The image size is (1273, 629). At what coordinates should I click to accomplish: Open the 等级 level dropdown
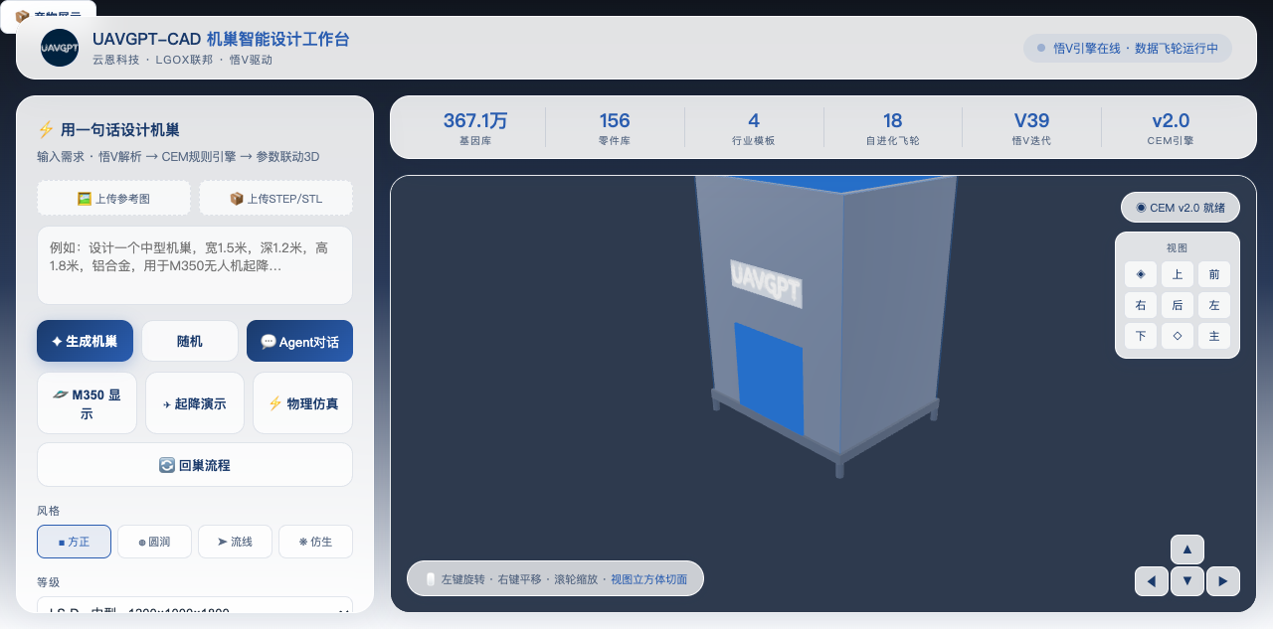(x=195, y=608)
